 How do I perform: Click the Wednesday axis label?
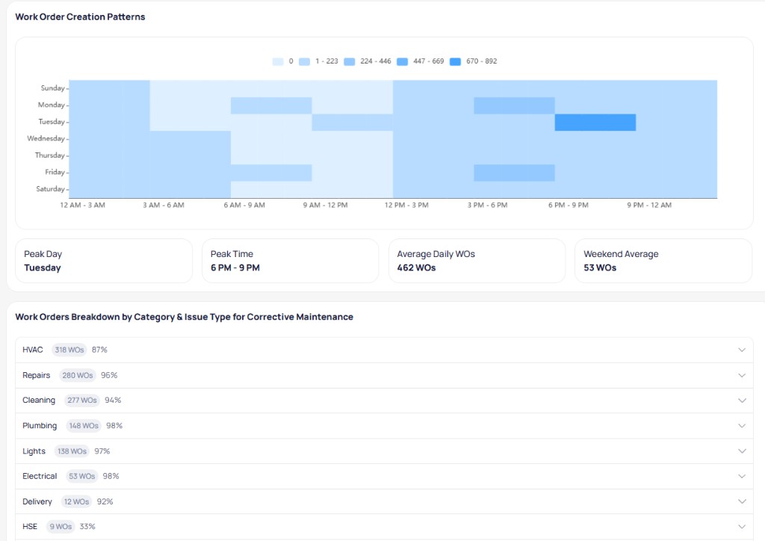pos(46,138)
